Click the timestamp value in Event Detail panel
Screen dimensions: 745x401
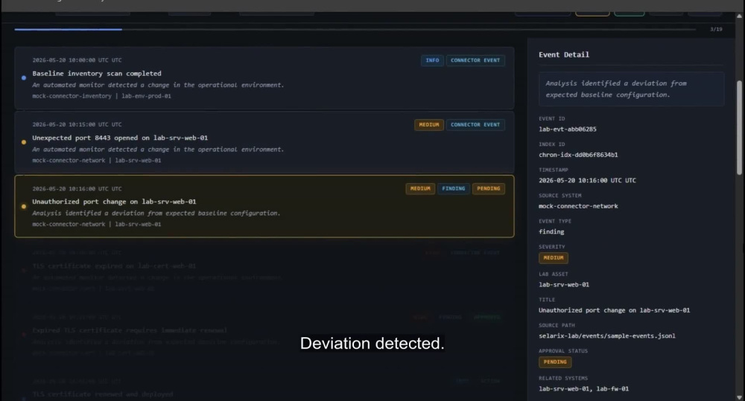(587, 180)
